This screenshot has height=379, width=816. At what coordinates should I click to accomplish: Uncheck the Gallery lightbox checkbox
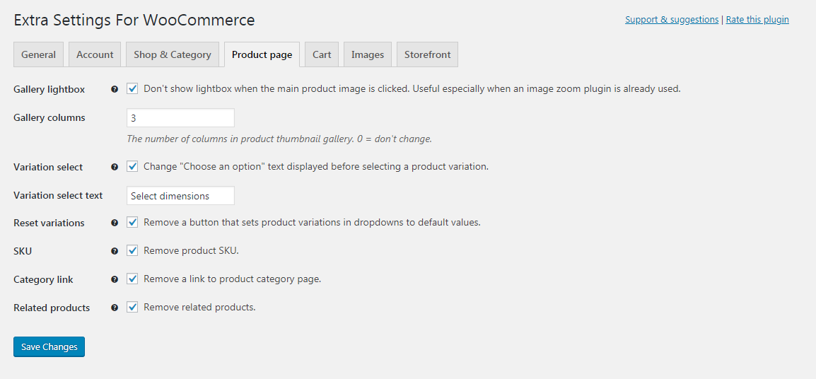click(132, 89)
